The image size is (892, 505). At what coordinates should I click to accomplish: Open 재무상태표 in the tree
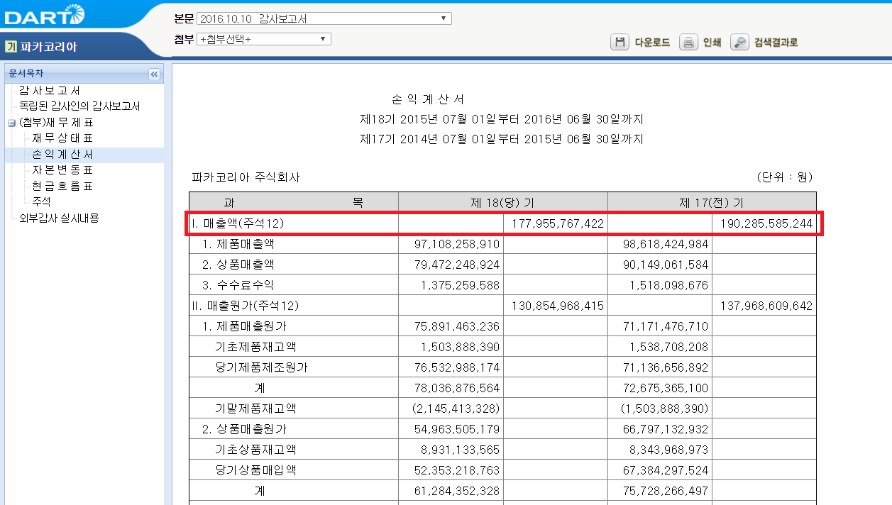tap(62, 138)
